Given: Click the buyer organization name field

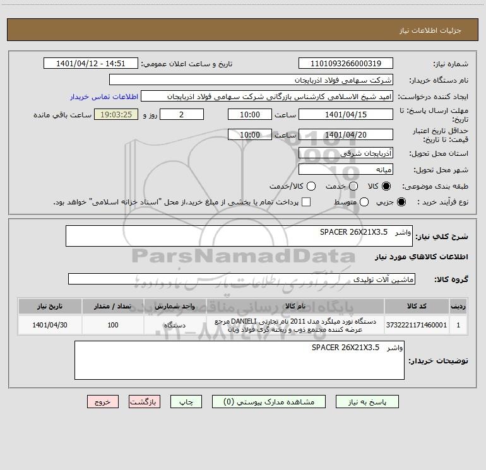Looking at the screenshot, I should click(251, 80).
